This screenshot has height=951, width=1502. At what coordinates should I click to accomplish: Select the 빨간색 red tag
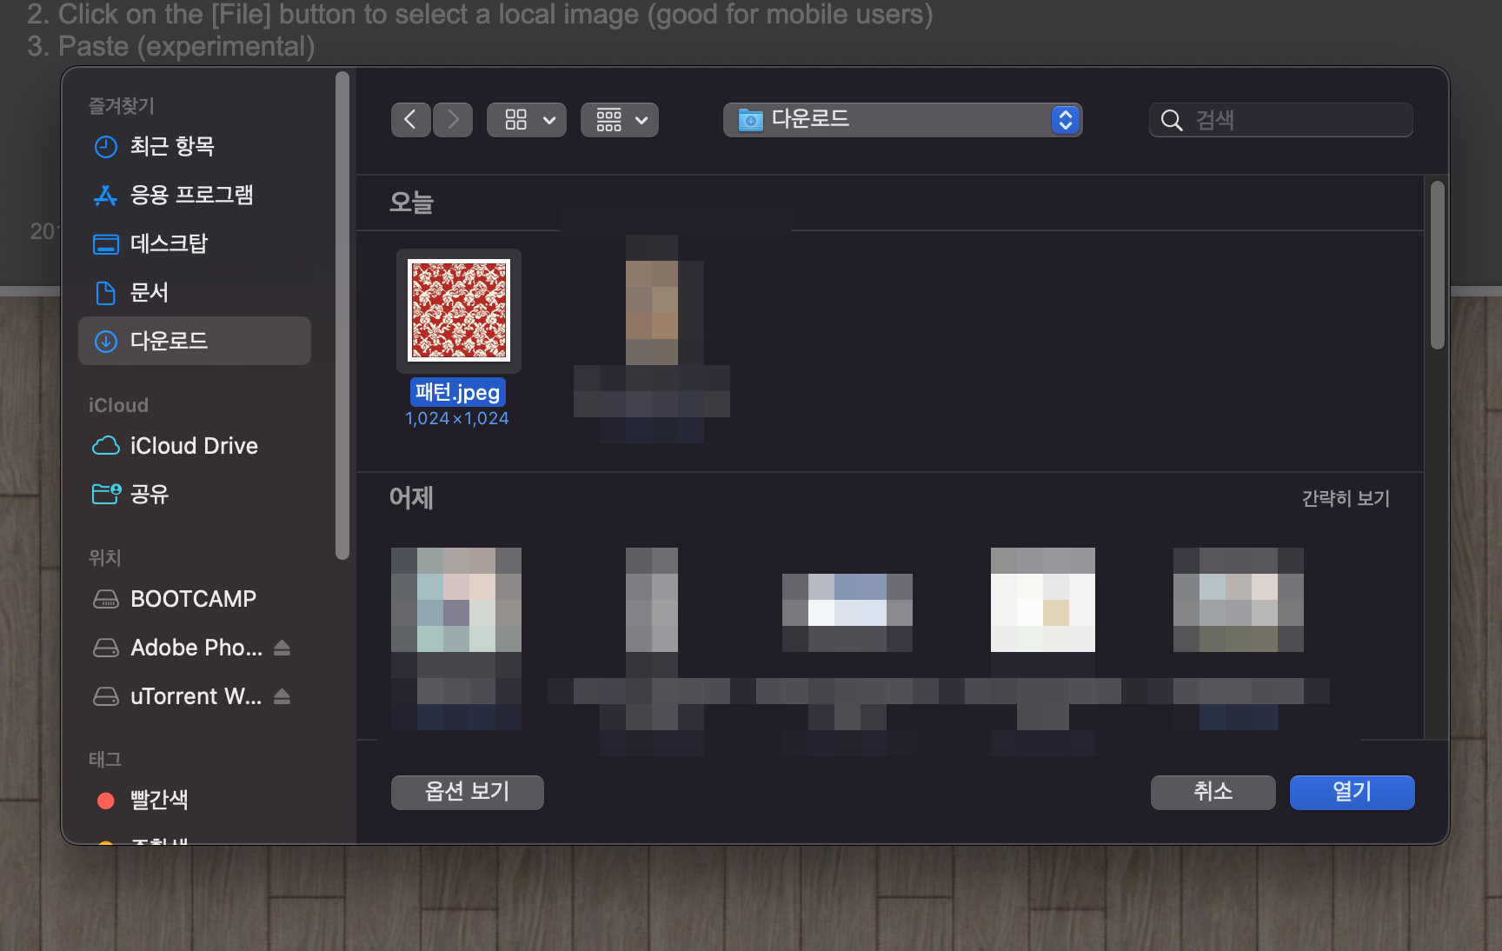[195, 800]
